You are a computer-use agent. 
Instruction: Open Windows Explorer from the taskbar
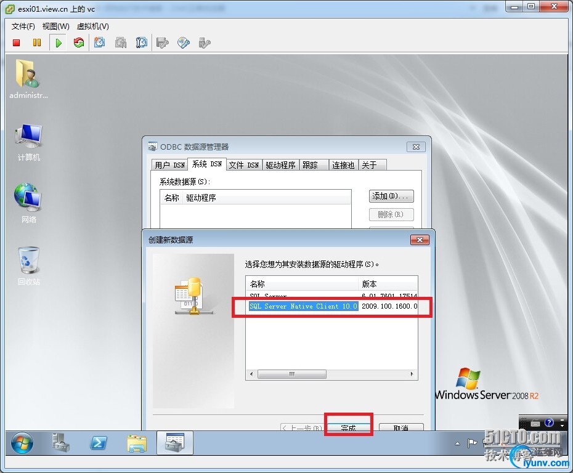137,443
